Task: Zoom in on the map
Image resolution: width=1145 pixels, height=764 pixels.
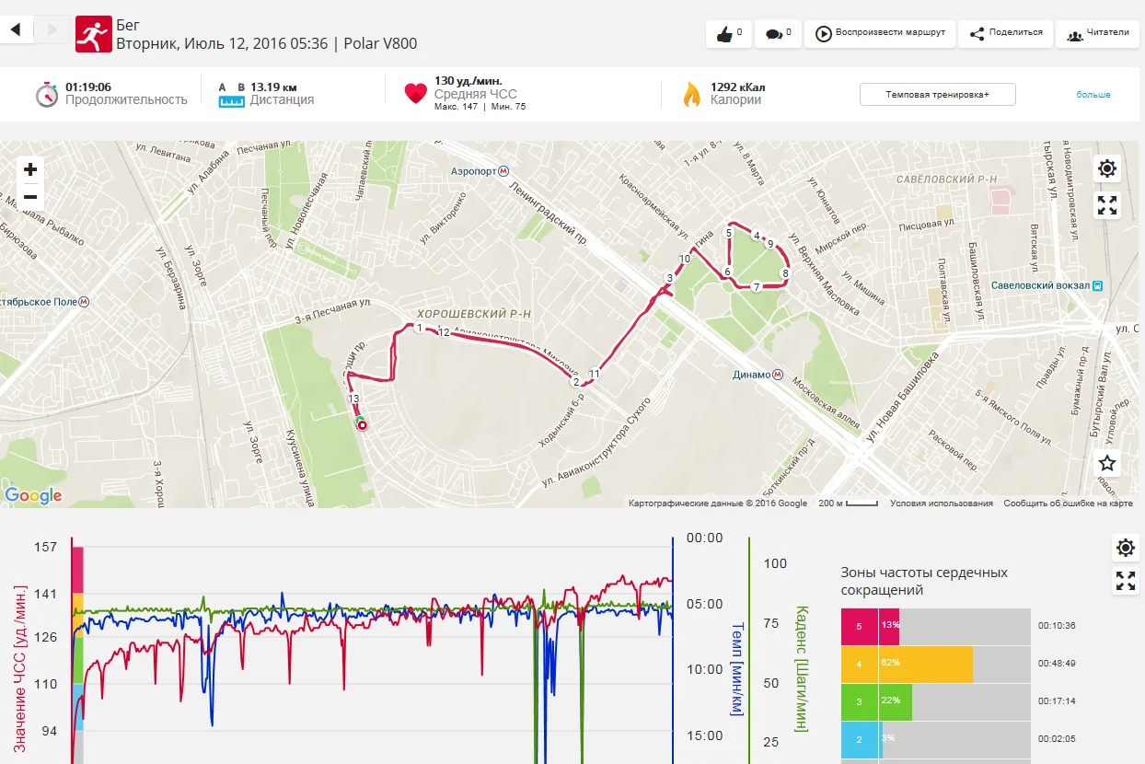Action: 30,169
